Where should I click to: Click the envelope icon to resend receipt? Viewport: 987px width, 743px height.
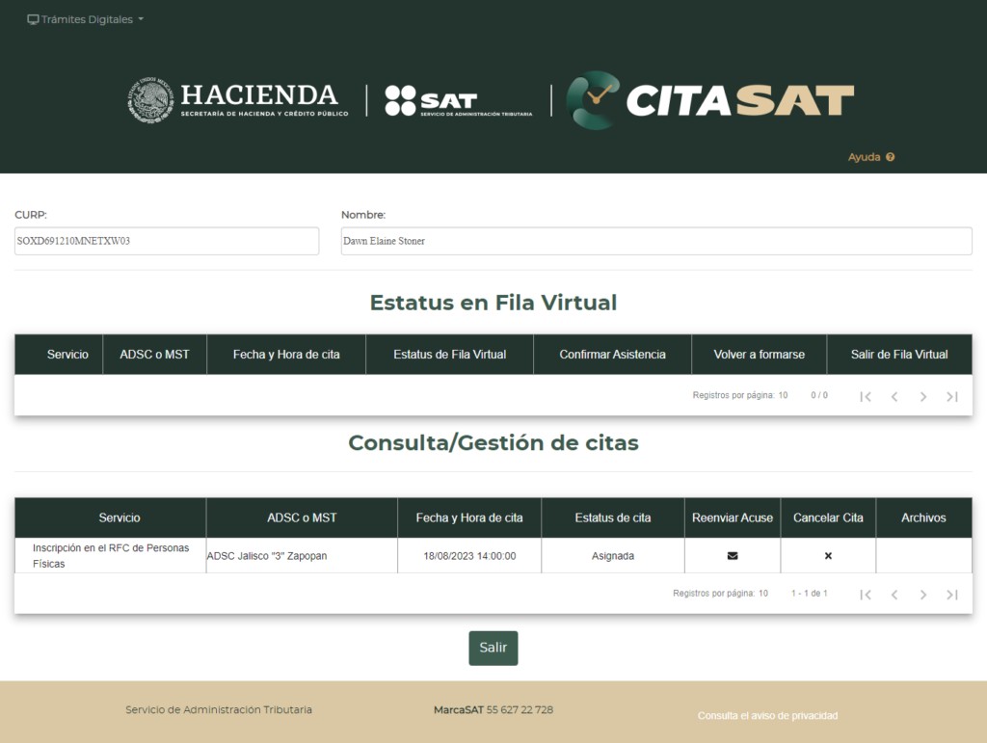pos(733,556)
